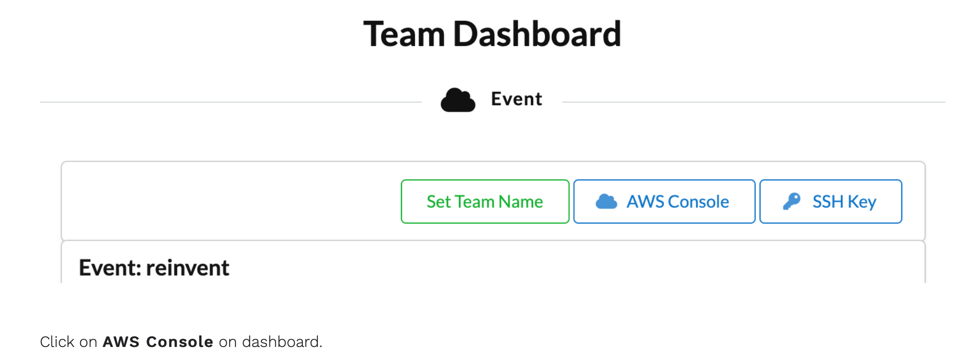Viewport: 962px width, 362px height.
Task: Select the Event section label next to cloud
Action: 516,99
